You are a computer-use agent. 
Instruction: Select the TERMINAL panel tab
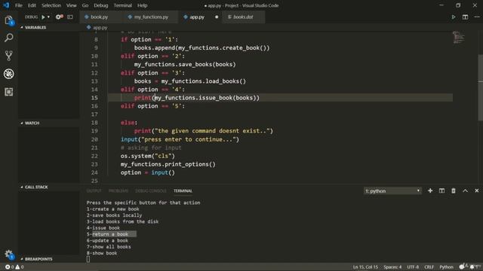183,190
